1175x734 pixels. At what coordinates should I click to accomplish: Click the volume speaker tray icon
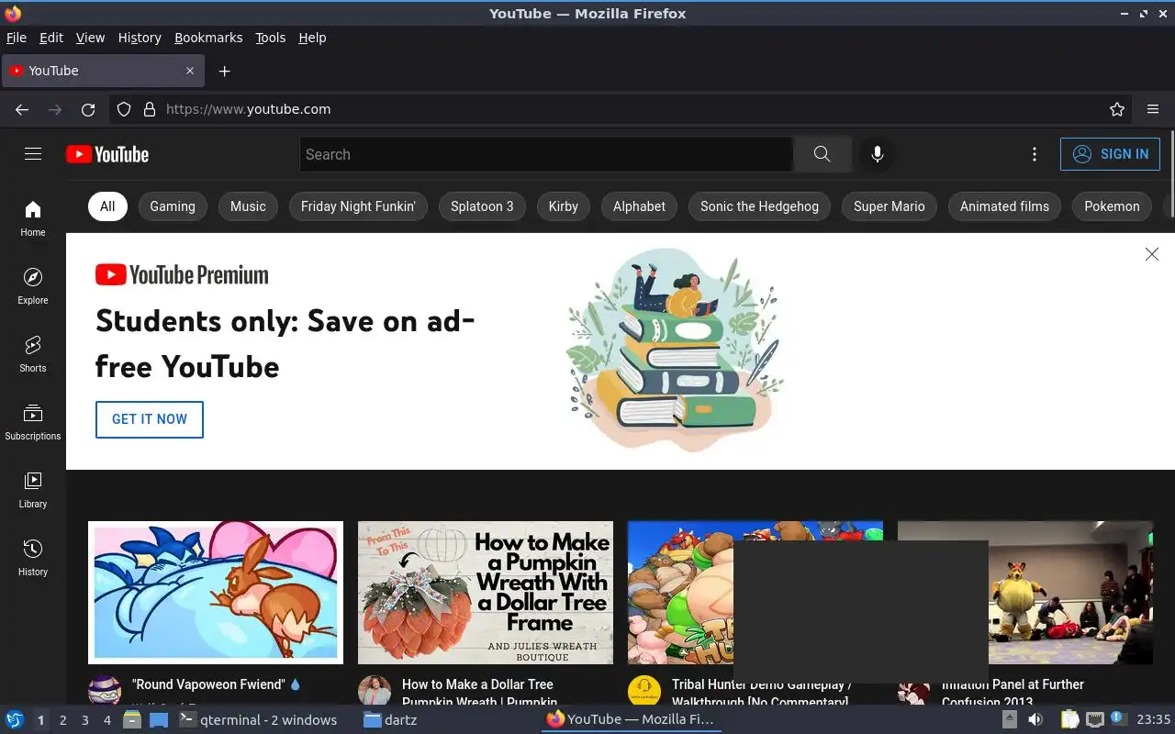click(1035, 720)
